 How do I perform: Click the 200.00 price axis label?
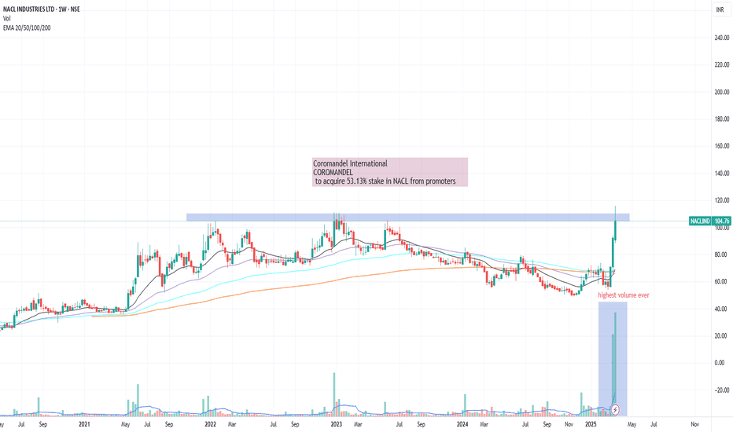click(x=722, y=92)
